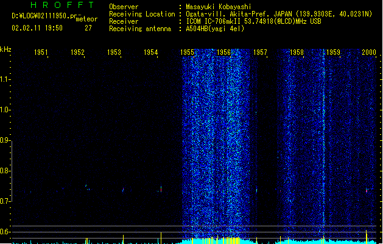Click the 1954 time axis marker
Viewport: 383px width, 244px height.
pyautogui.click(x=151, y=52)
